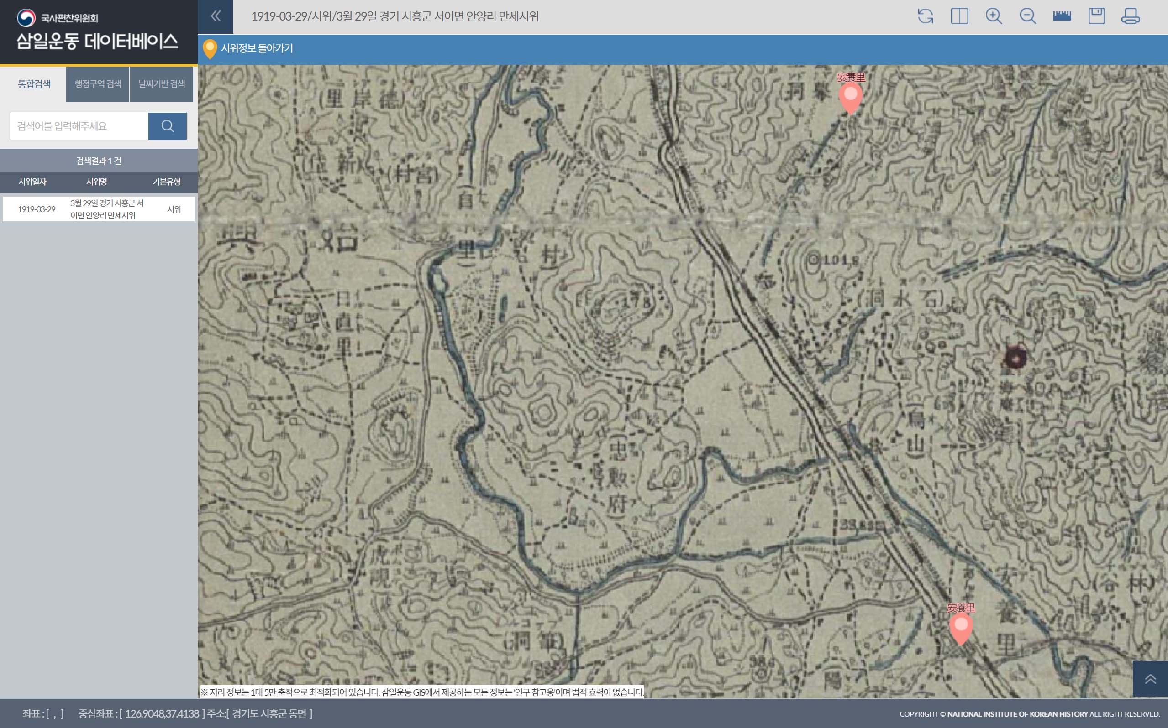
Task: Click the search keyword input field
Action: point(79,126)
